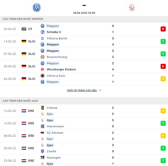Click the Braunschweig team logo
168x166 pixels.
pos(43,57)
